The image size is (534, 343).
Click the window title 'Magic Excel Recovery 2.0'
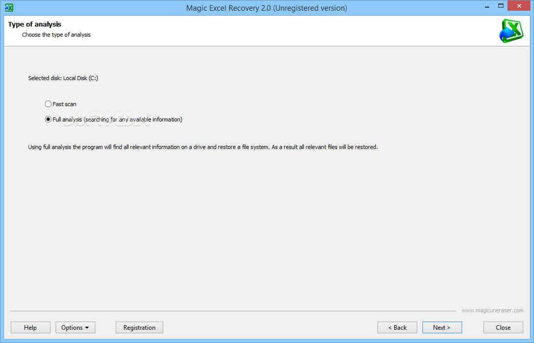click(267, 8)
